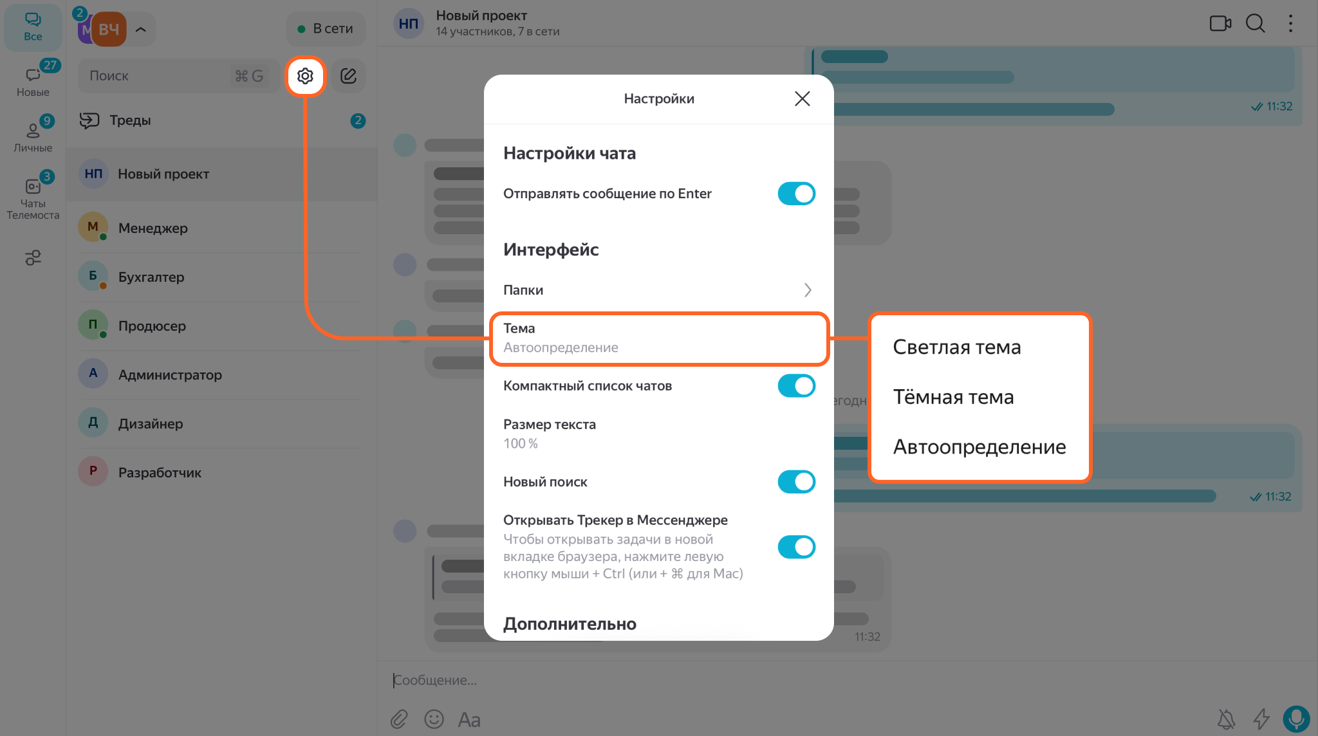Mute notifications with crossed bell icon
The width and height of the screenshot is (1318, 736).
coord(1227,719)
